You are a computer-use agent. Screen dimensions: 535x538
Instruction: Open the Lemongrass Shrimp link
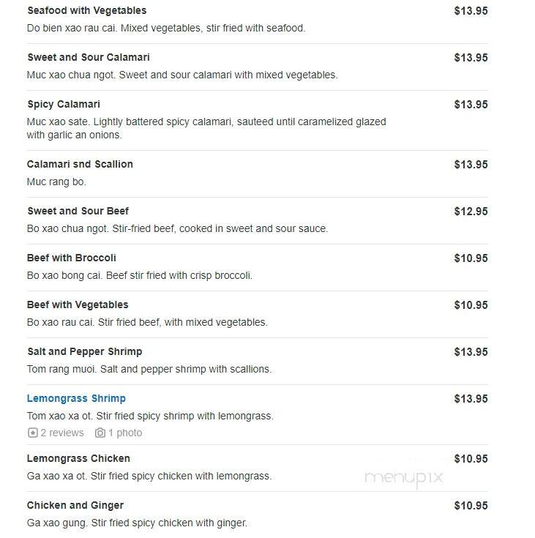point(76,398)
